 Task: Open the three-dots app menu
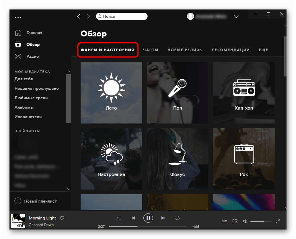(x=18, y=18)
